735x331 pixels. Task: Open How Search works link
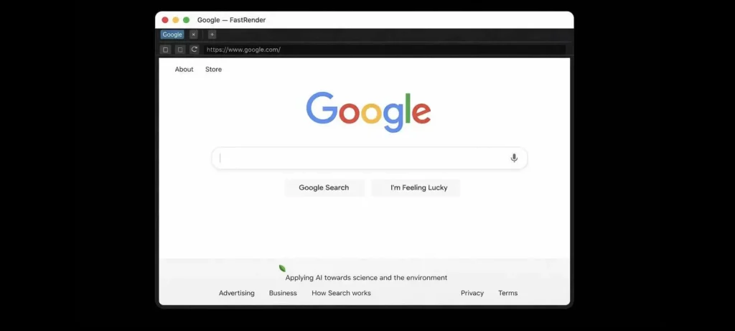pyautogui.click(x=341, y=293)
